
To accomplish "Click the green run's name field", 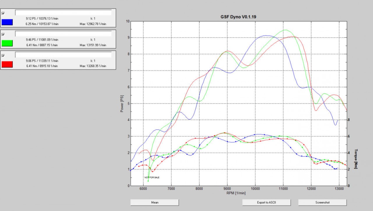I will (63, 34).
